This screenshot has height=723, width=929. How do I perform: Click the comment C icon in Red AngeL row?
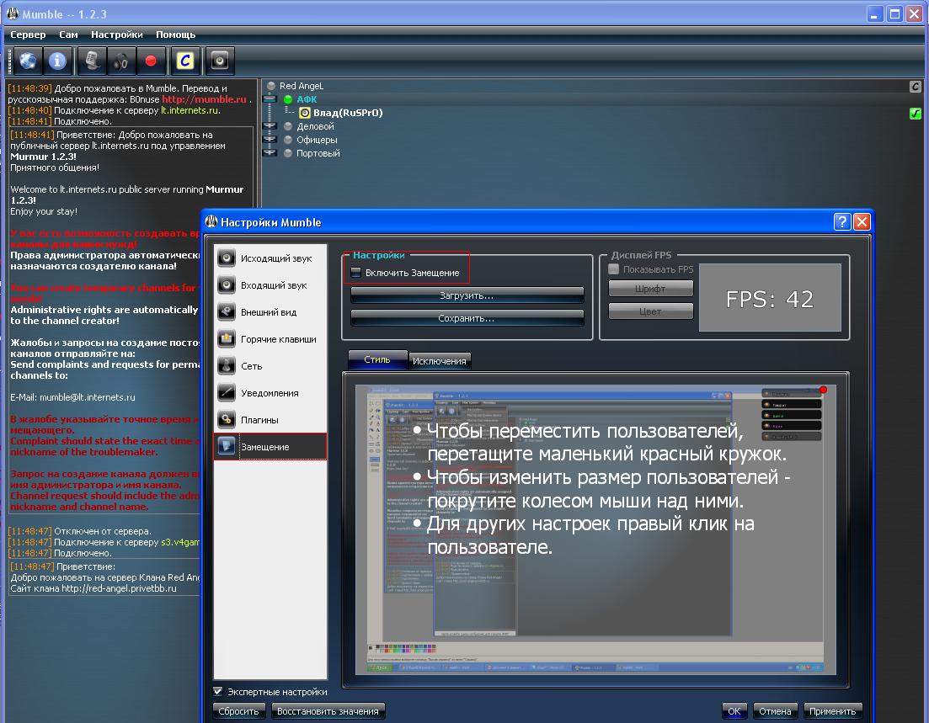click(x=916, y=87)
